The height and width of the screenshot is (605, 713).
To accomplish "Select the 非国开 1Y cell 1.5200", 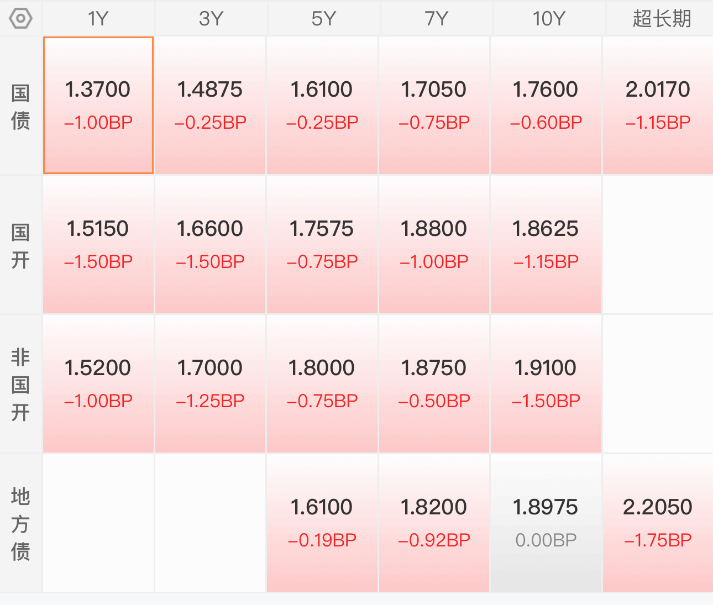I will pos(98,384).
